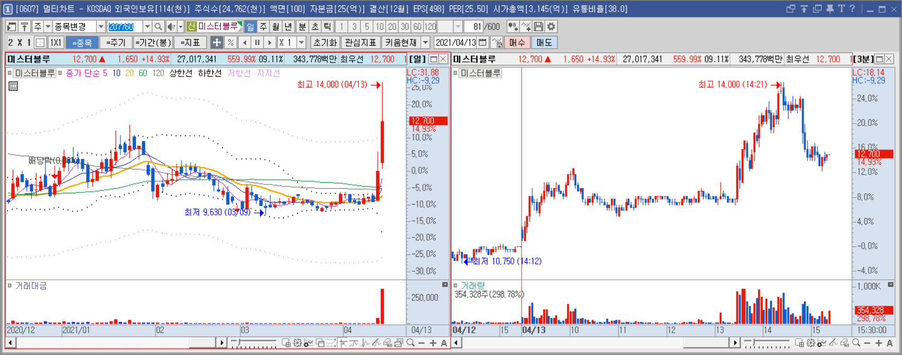Select 주 weekly period
Image resolution: width=902 pixels, height=355 pixels.
[x=263, y=26]
